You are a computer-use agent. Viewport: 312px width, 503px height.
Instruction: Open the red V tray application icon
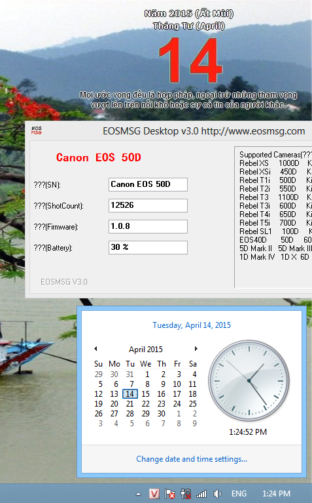point(154,494)
